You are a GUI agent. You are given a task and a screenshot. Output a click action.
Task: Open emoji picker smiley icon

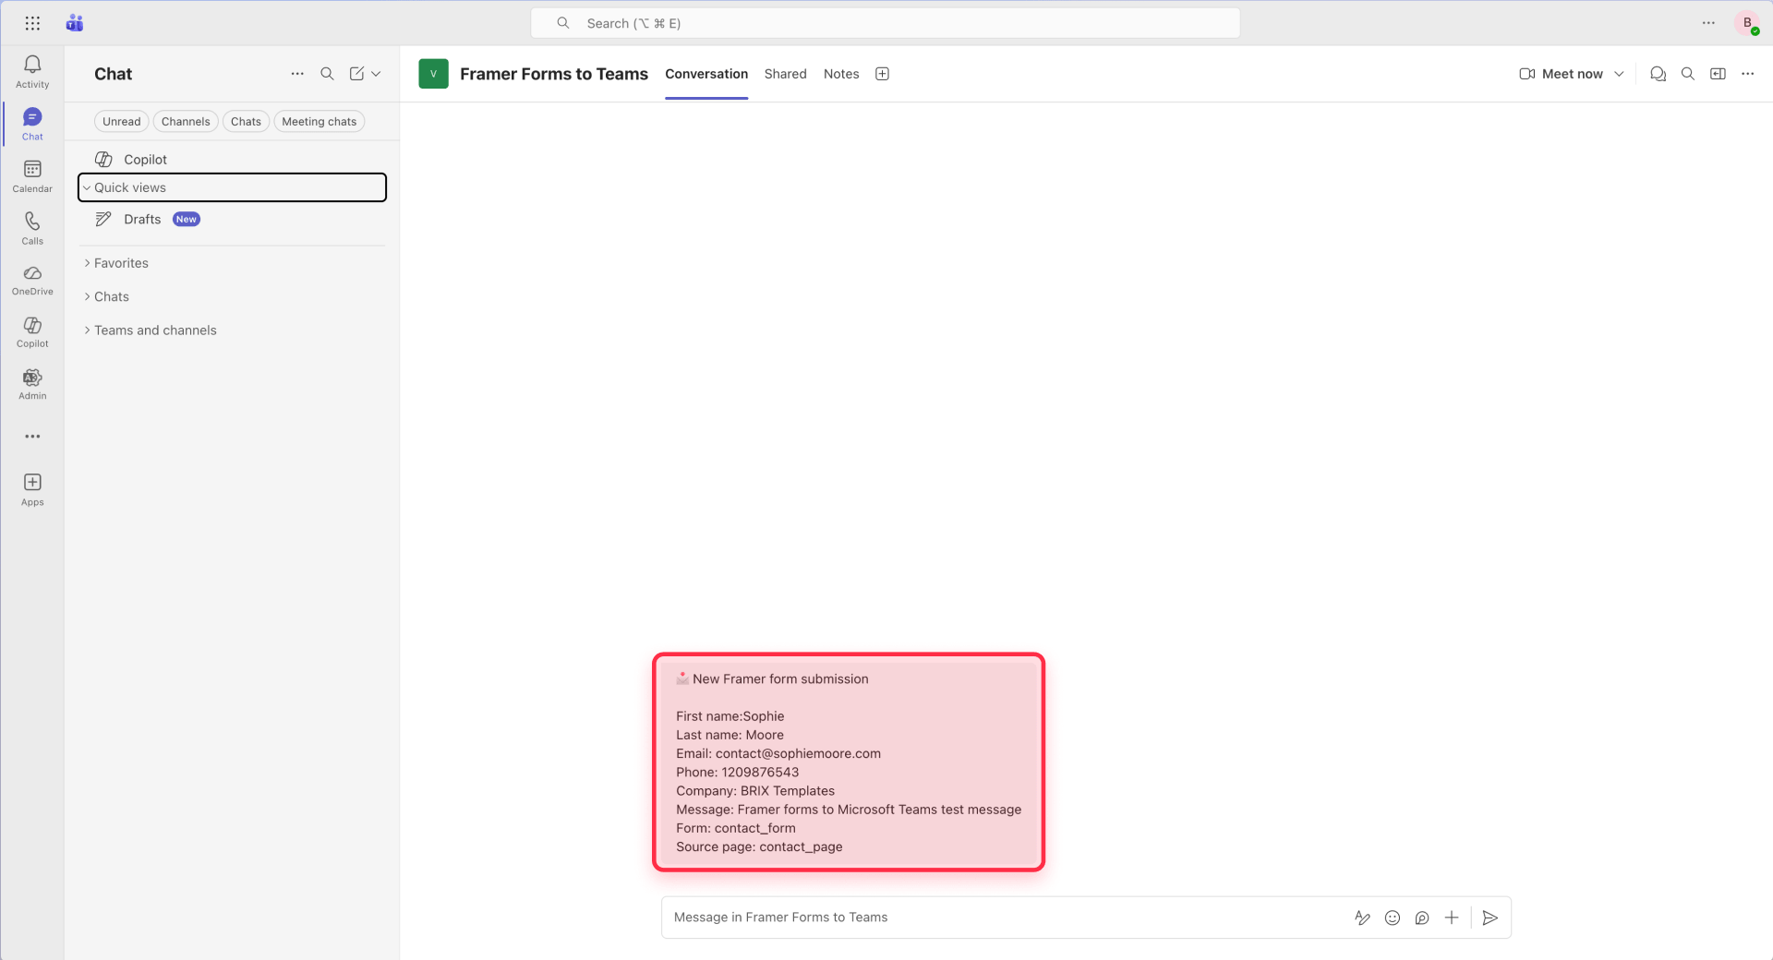coord(1393,918)
